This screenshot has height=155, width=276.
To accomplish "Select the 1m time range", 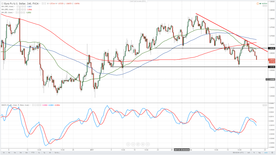I will coord(15,153).
